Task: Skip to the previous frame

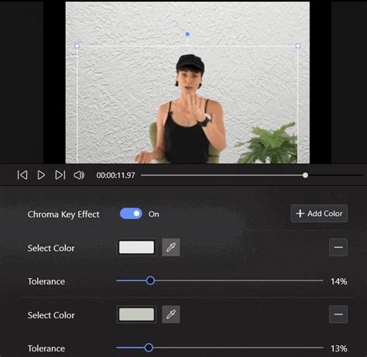Action: click(x=22, y=175)
